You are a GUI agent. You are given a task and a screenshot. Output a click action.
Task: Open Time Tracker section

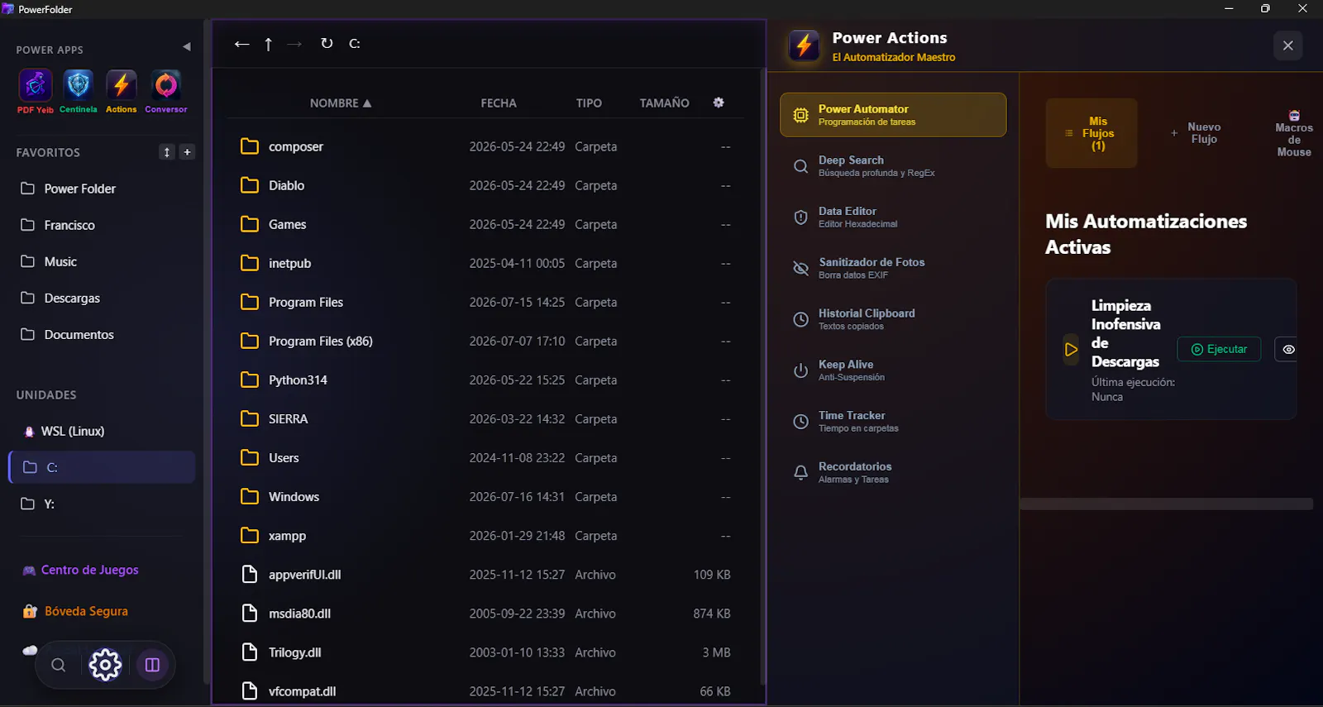click(x=893, y=422)
